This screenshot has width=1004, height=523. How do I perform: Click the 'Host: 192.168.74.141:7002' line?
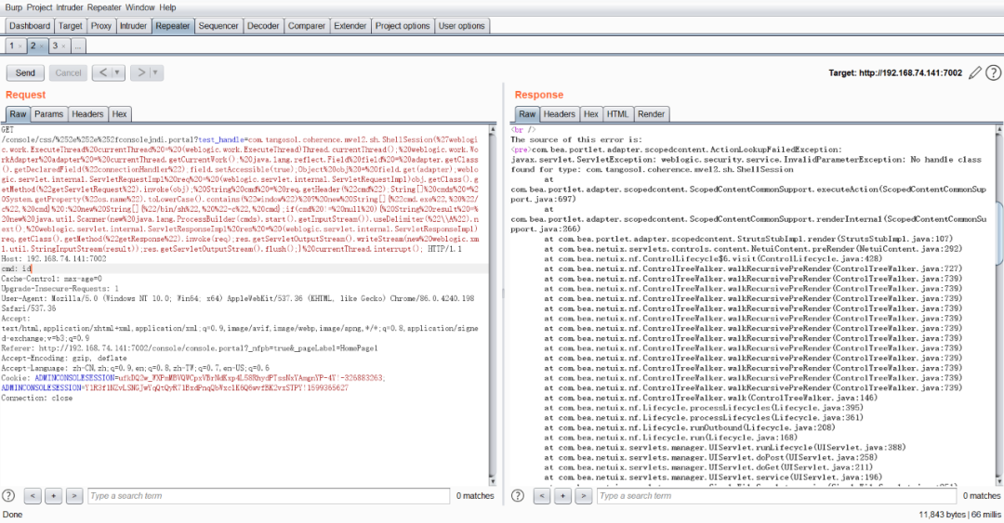(x=54, y=258)
